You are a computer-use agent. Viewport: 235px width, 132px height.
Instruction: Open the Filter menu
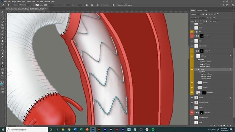[33, 1]
